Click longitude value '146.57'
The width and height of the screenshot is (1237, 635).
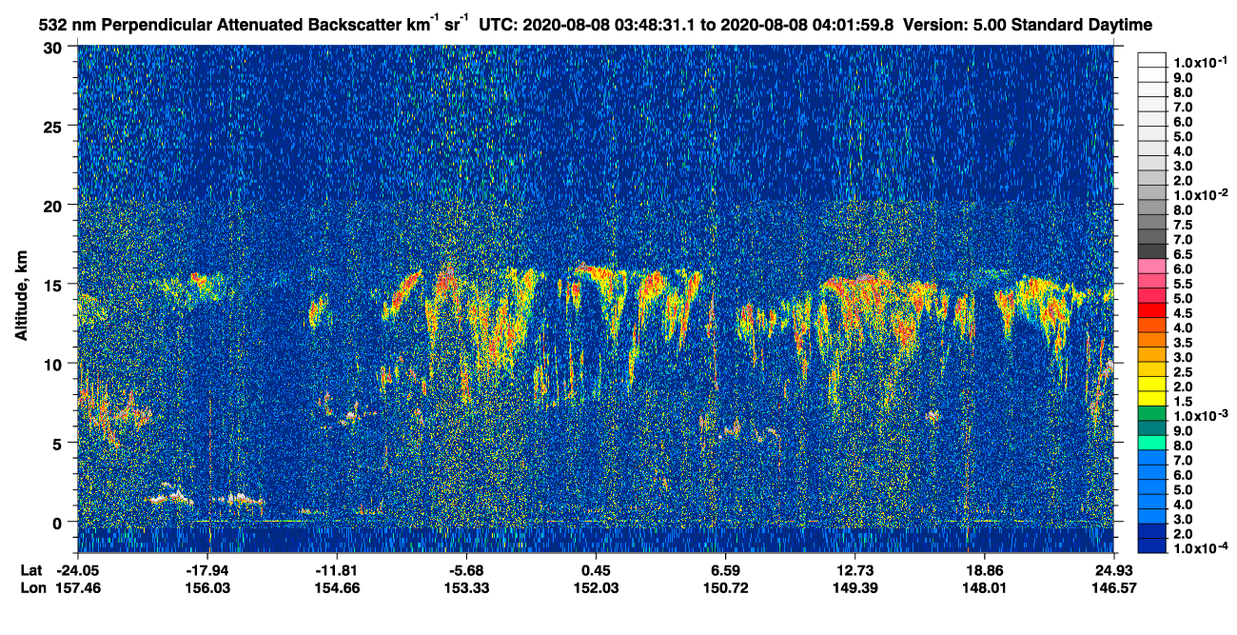point(1115,588)
